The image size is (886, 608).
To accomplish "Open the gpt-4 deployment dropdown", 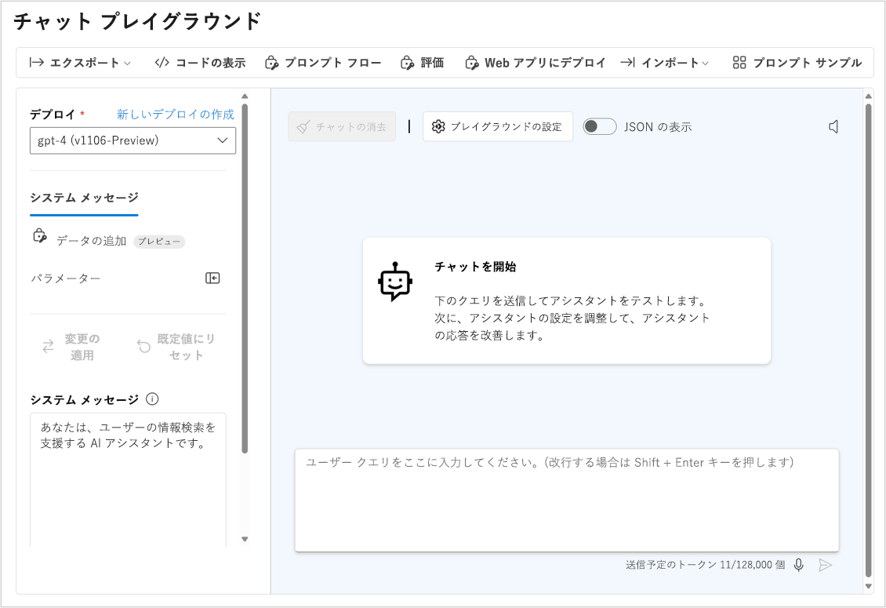I will click(133, 140).
